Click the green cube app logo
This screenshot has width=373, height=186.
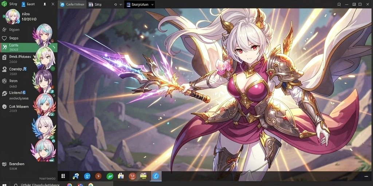[4, 4]
